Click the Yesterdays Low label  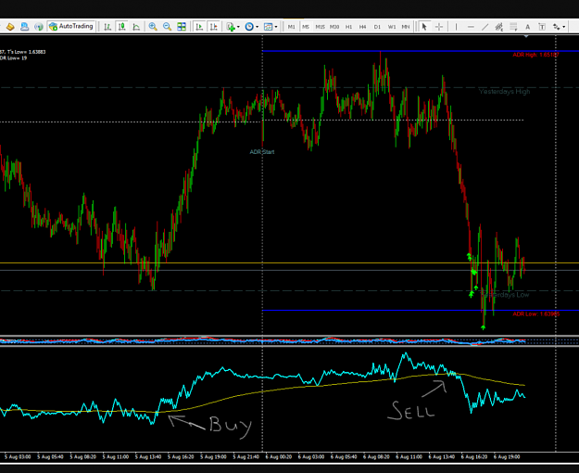click(504, 295)
